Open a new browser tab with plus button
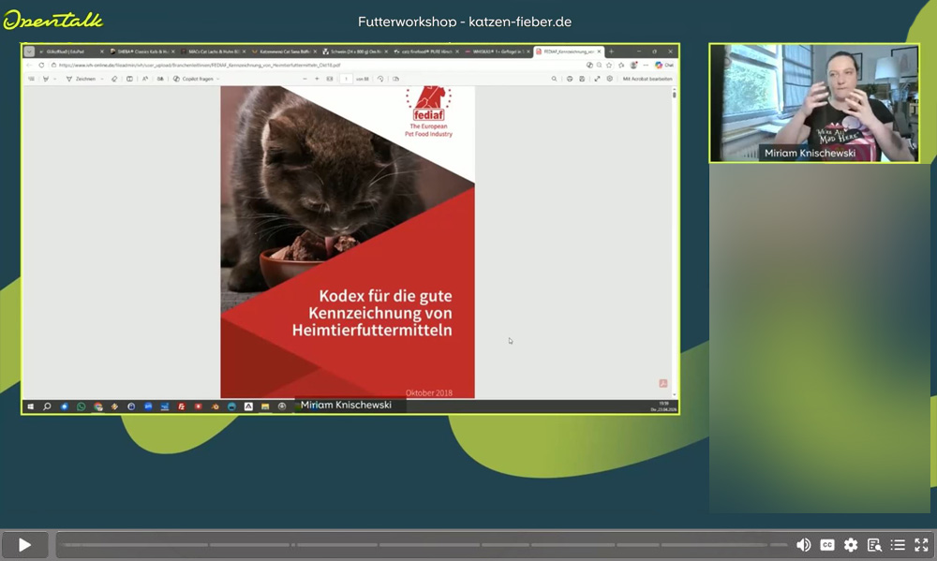 pyautogui.click(x=611, y=52)
